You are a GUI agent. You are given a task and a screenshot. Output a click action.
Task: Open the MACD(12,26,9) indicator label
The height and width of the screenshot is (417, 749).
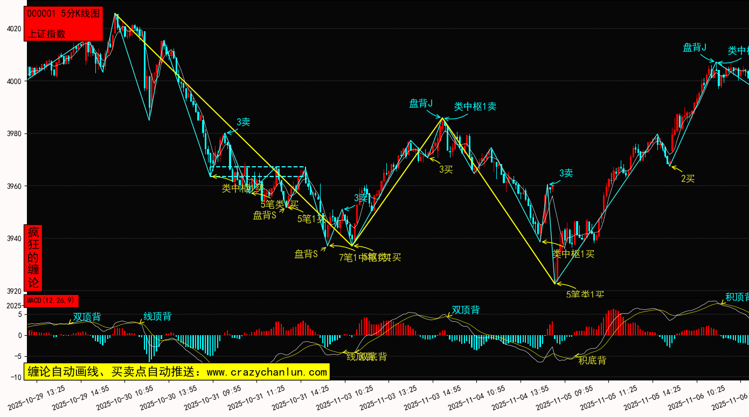tap(52, 300)
